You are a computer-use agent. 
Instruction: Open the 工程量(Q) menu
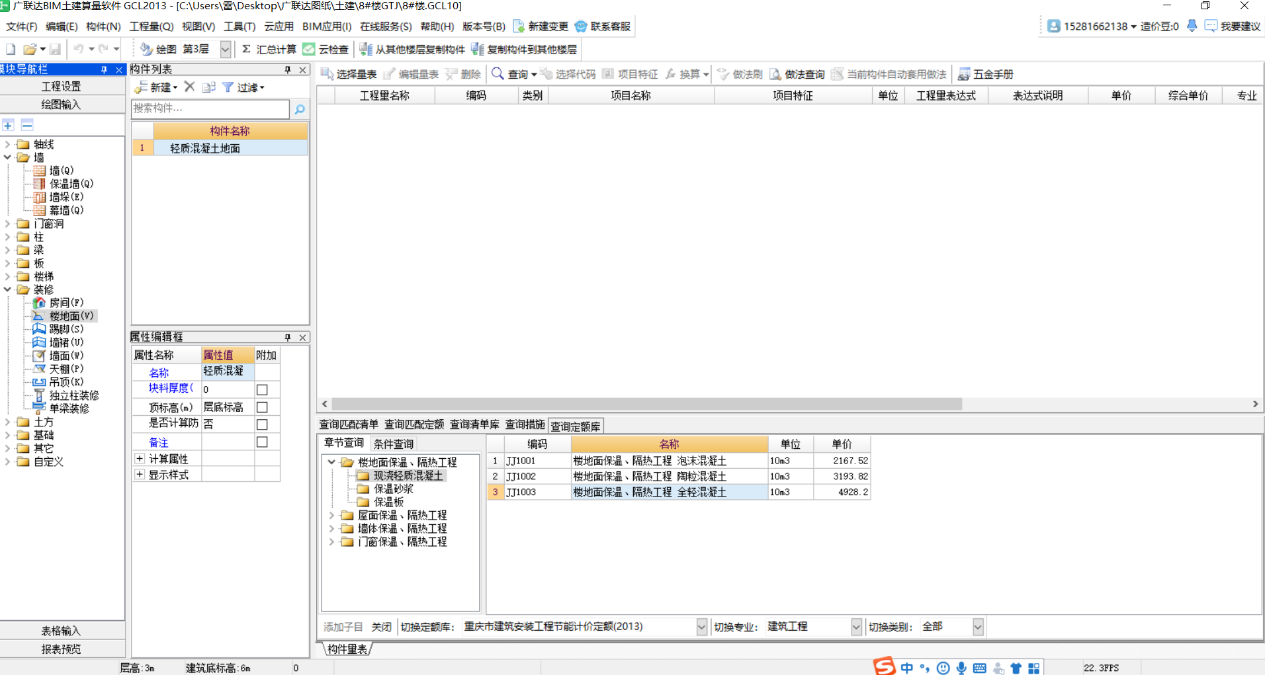tap(152, 26)
